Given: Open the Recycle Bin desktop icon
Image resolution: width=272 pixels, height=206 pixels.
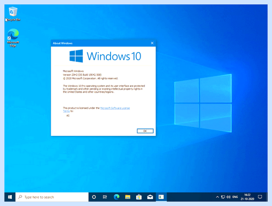Looking at the screenshot, I should coord(13,14).
